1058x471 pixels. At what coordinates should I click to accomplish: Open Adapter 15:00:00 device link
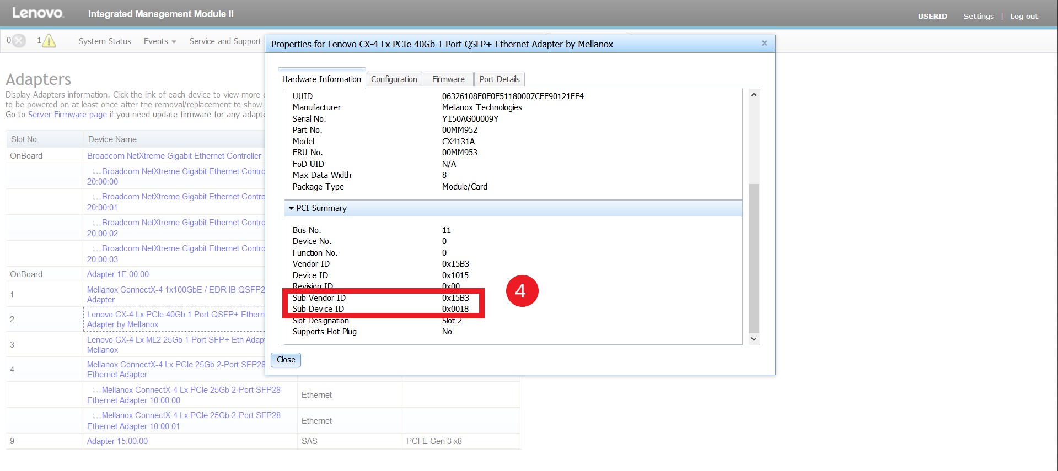point(117,441)
